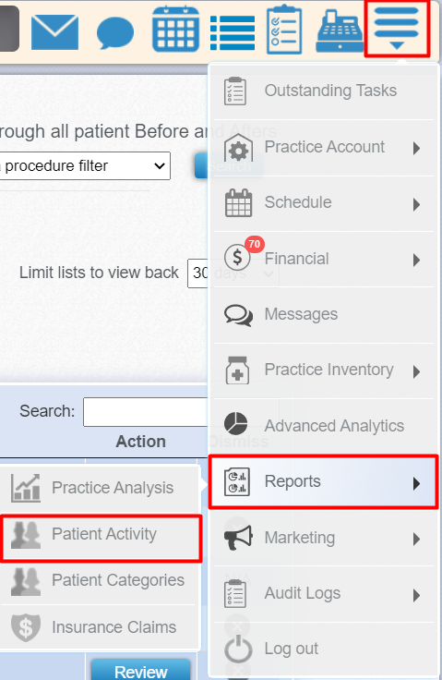The image size is (442, 680).
Task: Click the Search input field
Action: click(146, 411)
